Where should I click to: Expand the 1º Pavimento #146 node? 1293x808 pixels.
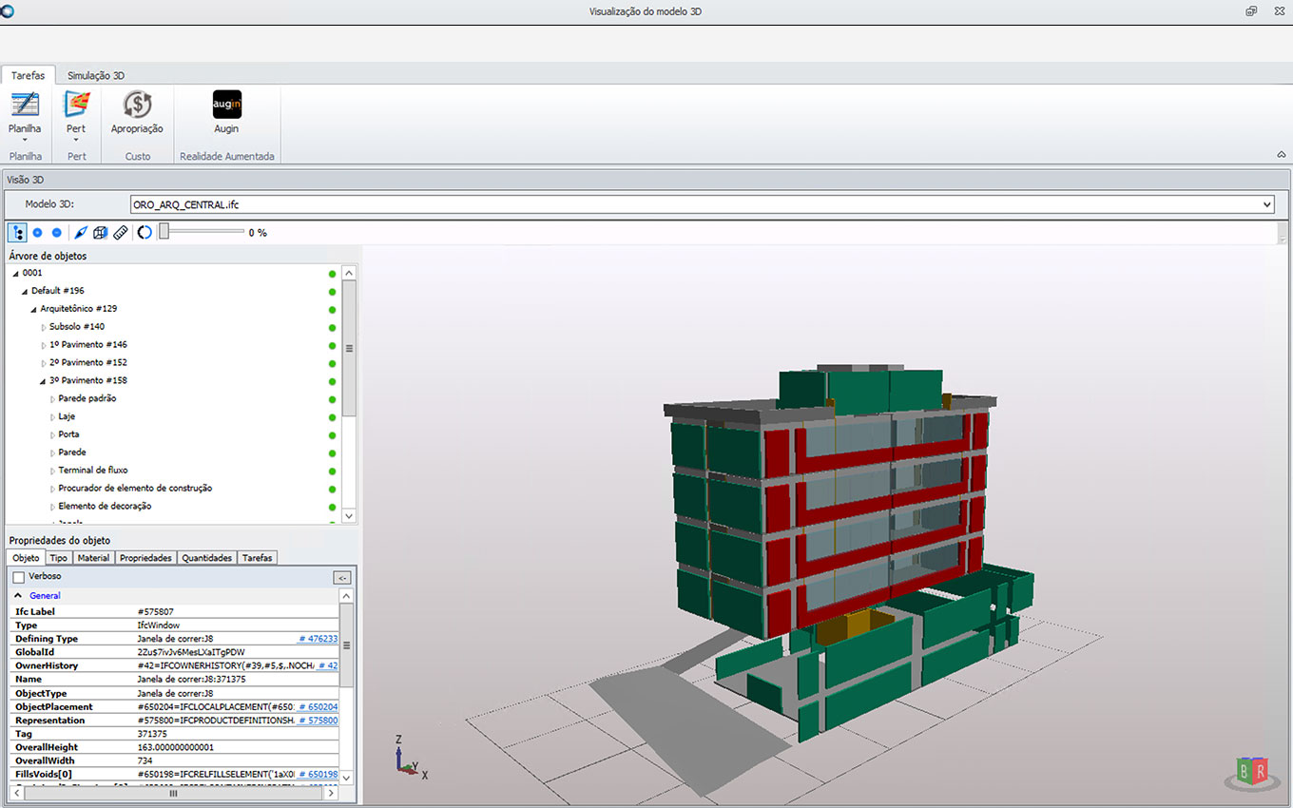point(44,345)
